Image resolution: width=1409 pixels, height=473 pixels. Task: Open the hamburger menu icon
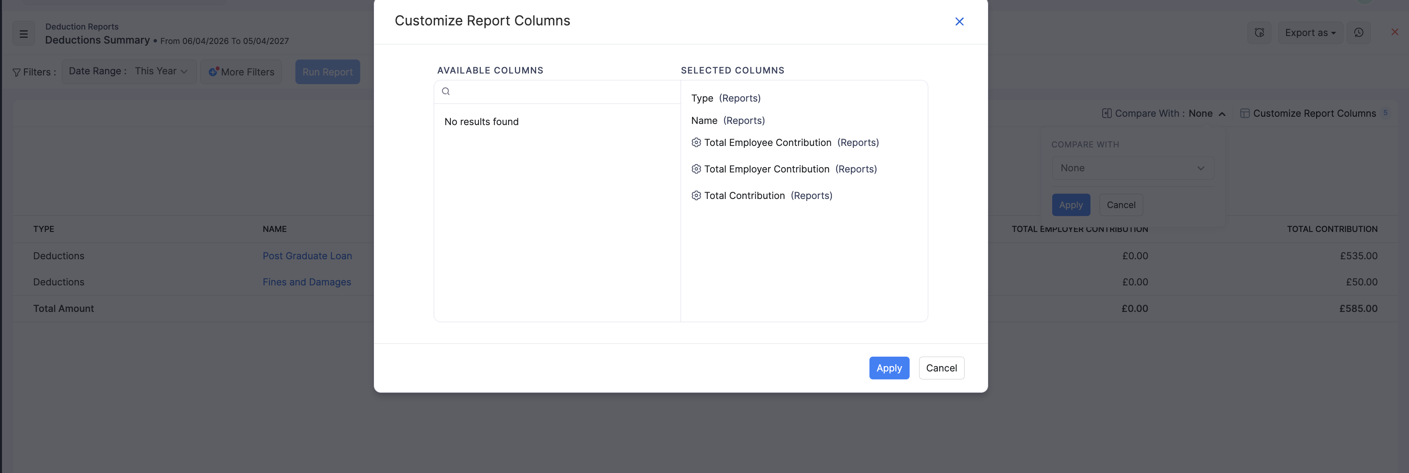(x=24, y=33)
